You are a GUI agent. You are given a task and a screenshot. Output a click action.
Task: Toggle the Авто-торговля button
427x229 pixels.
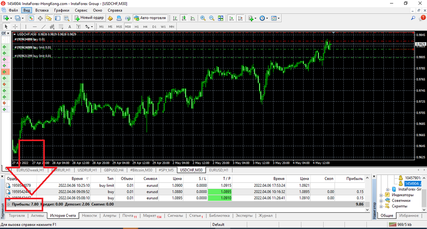coord(150,18)
